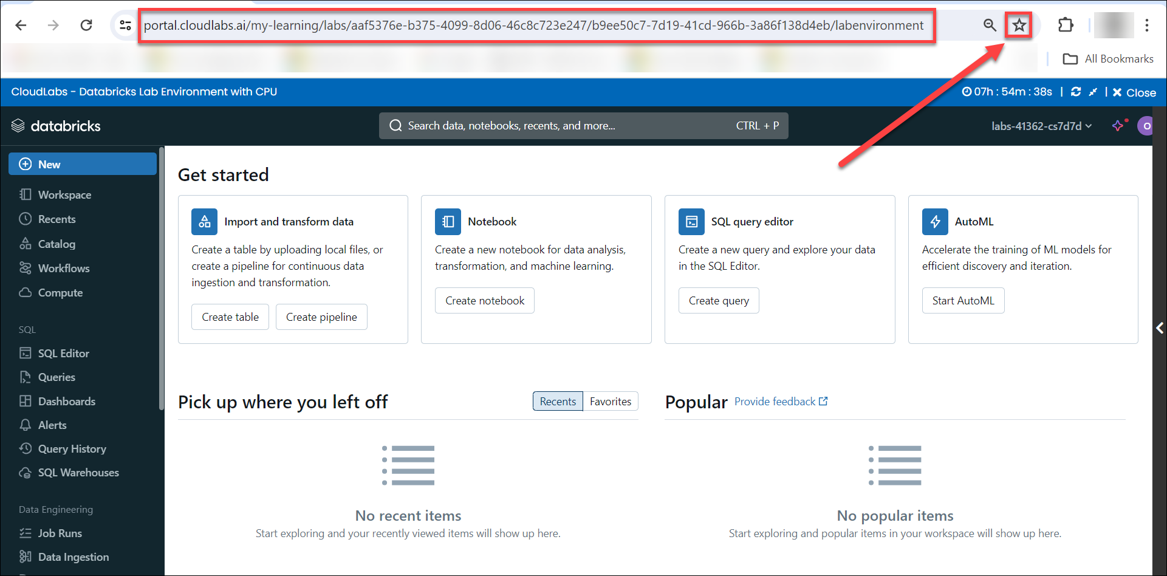This screenshot has height=576, width=1167.
Task: Click the portal.cloudlabs.ai address bar URL
Action: click(533, 25)
